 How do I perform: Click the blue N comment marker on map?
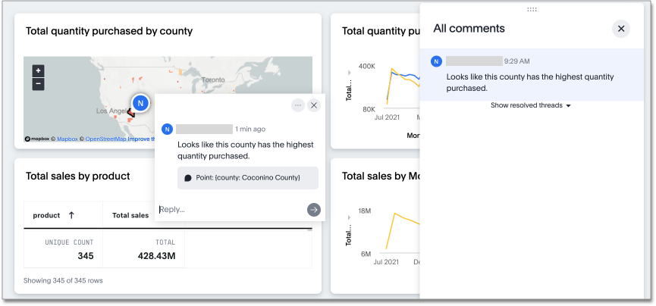(x=140, y=103)
